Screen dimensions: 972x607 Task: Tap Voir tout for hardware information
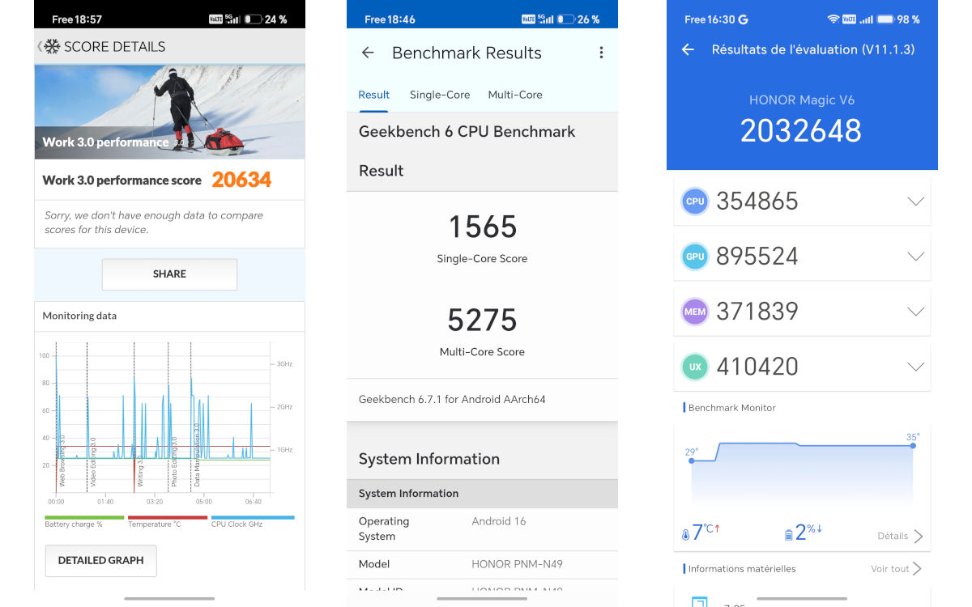[x=897, y=569]
